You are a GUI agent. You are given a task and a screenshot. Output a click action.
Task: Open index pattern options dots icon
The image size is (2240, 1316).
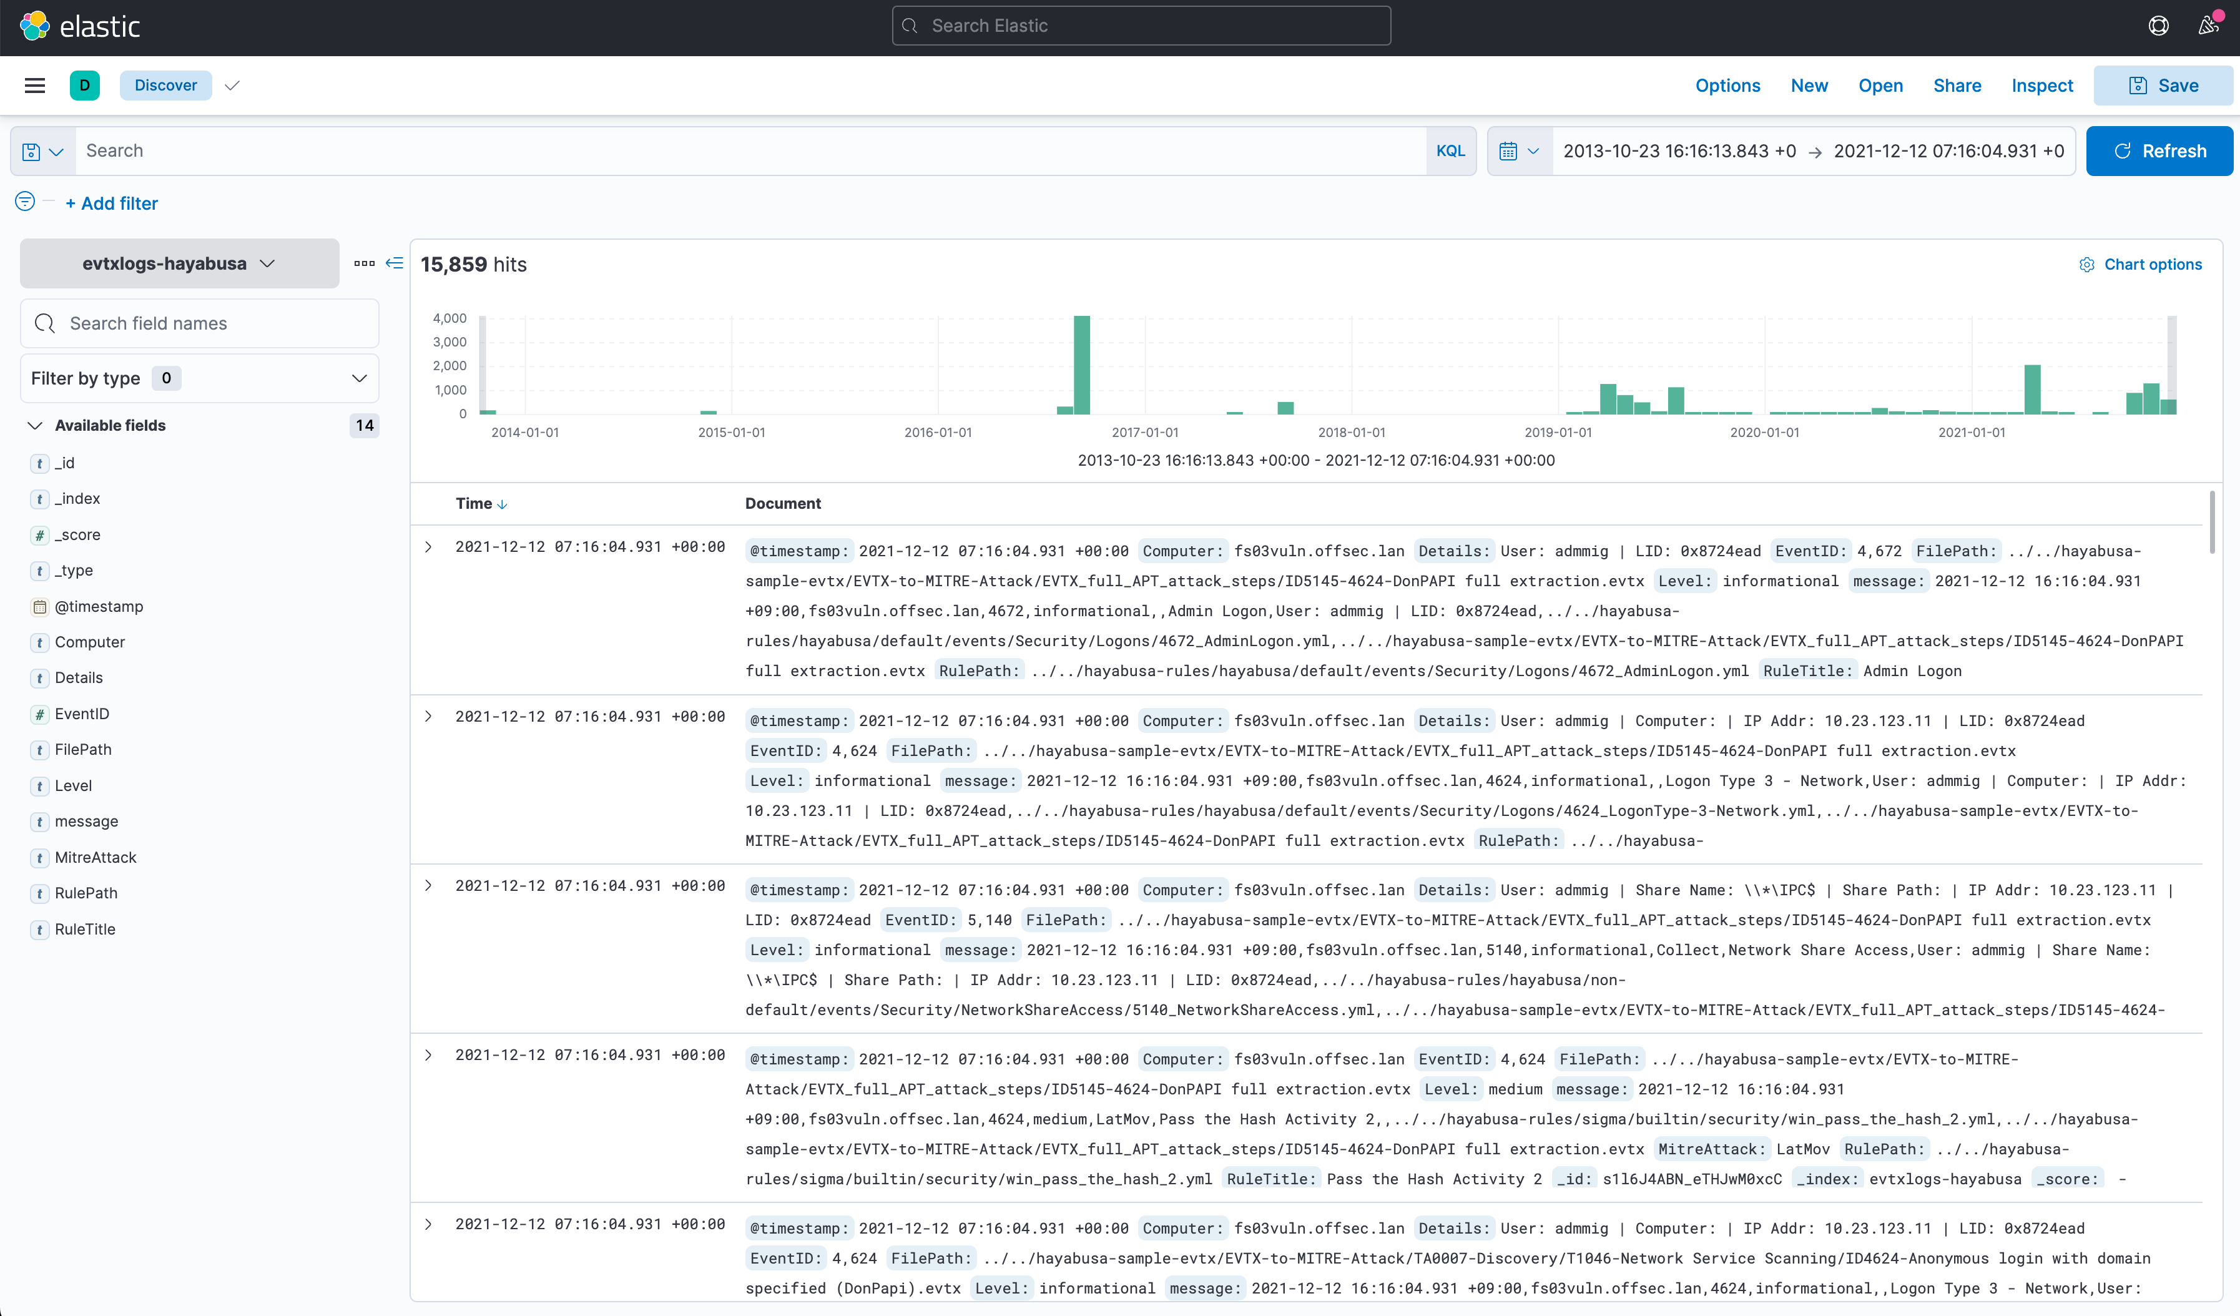tap(363, 263)
